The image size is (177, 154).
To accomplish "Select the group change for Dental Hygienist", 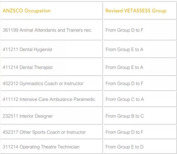I will [124, 50].
